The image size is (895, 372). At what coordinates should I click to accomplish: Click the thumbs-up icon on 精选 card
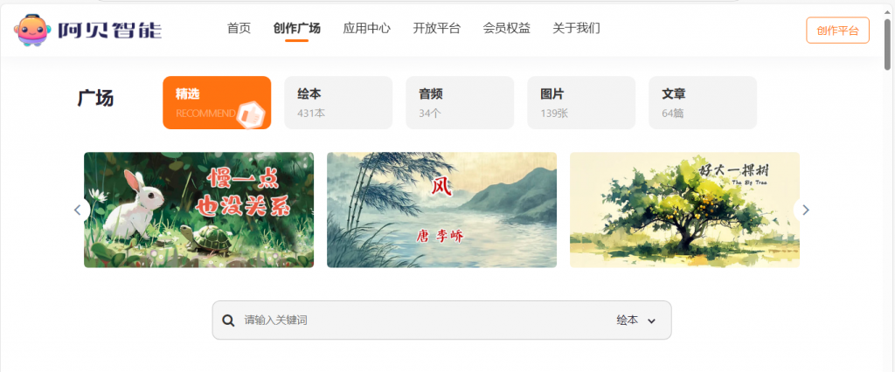tap(251, 114)
